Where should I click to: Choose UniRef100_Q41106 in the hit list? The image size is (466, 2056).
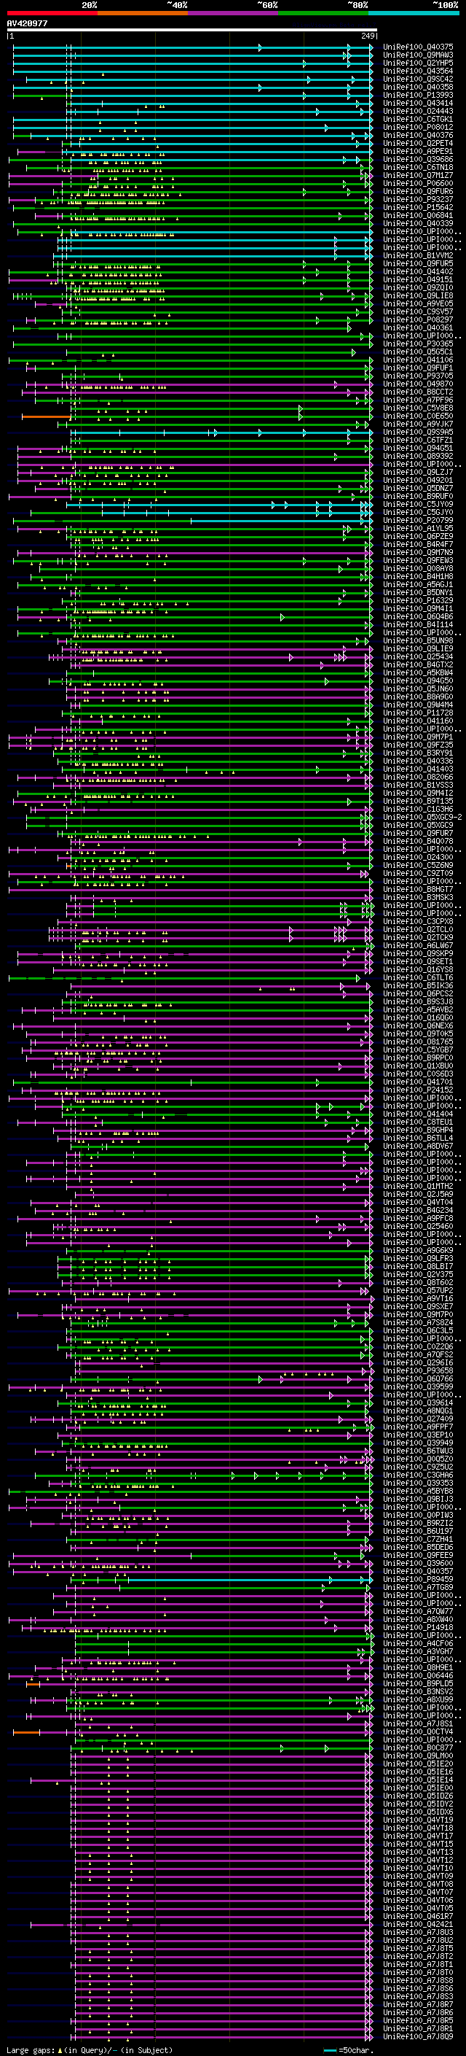[418, 360]
